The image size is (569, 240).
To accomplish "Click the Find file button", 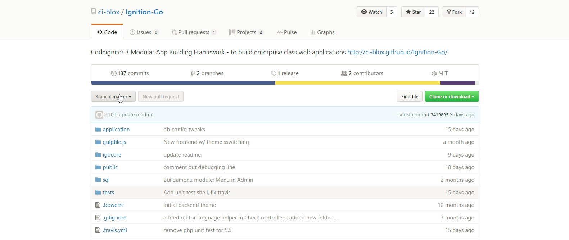I will 410,96.
